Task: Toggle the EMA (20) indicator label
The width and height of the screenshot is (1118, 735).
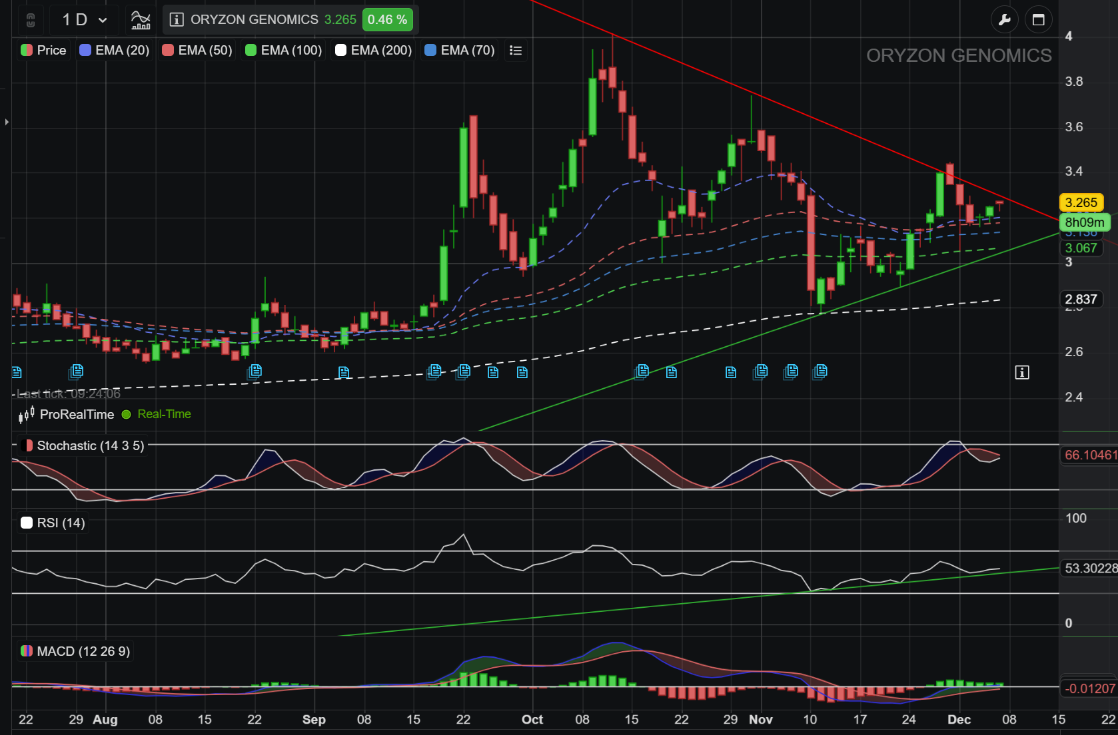Action: [x=114, y=51]
